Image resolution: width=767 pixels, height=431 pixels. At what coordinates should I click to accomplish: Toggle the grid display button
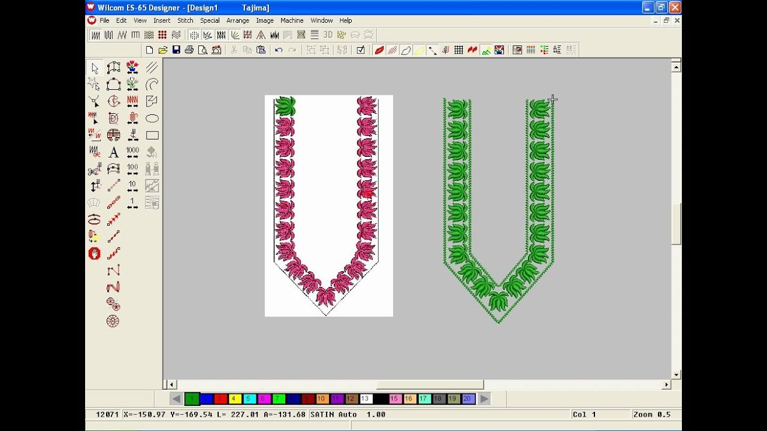coord(458,50)
